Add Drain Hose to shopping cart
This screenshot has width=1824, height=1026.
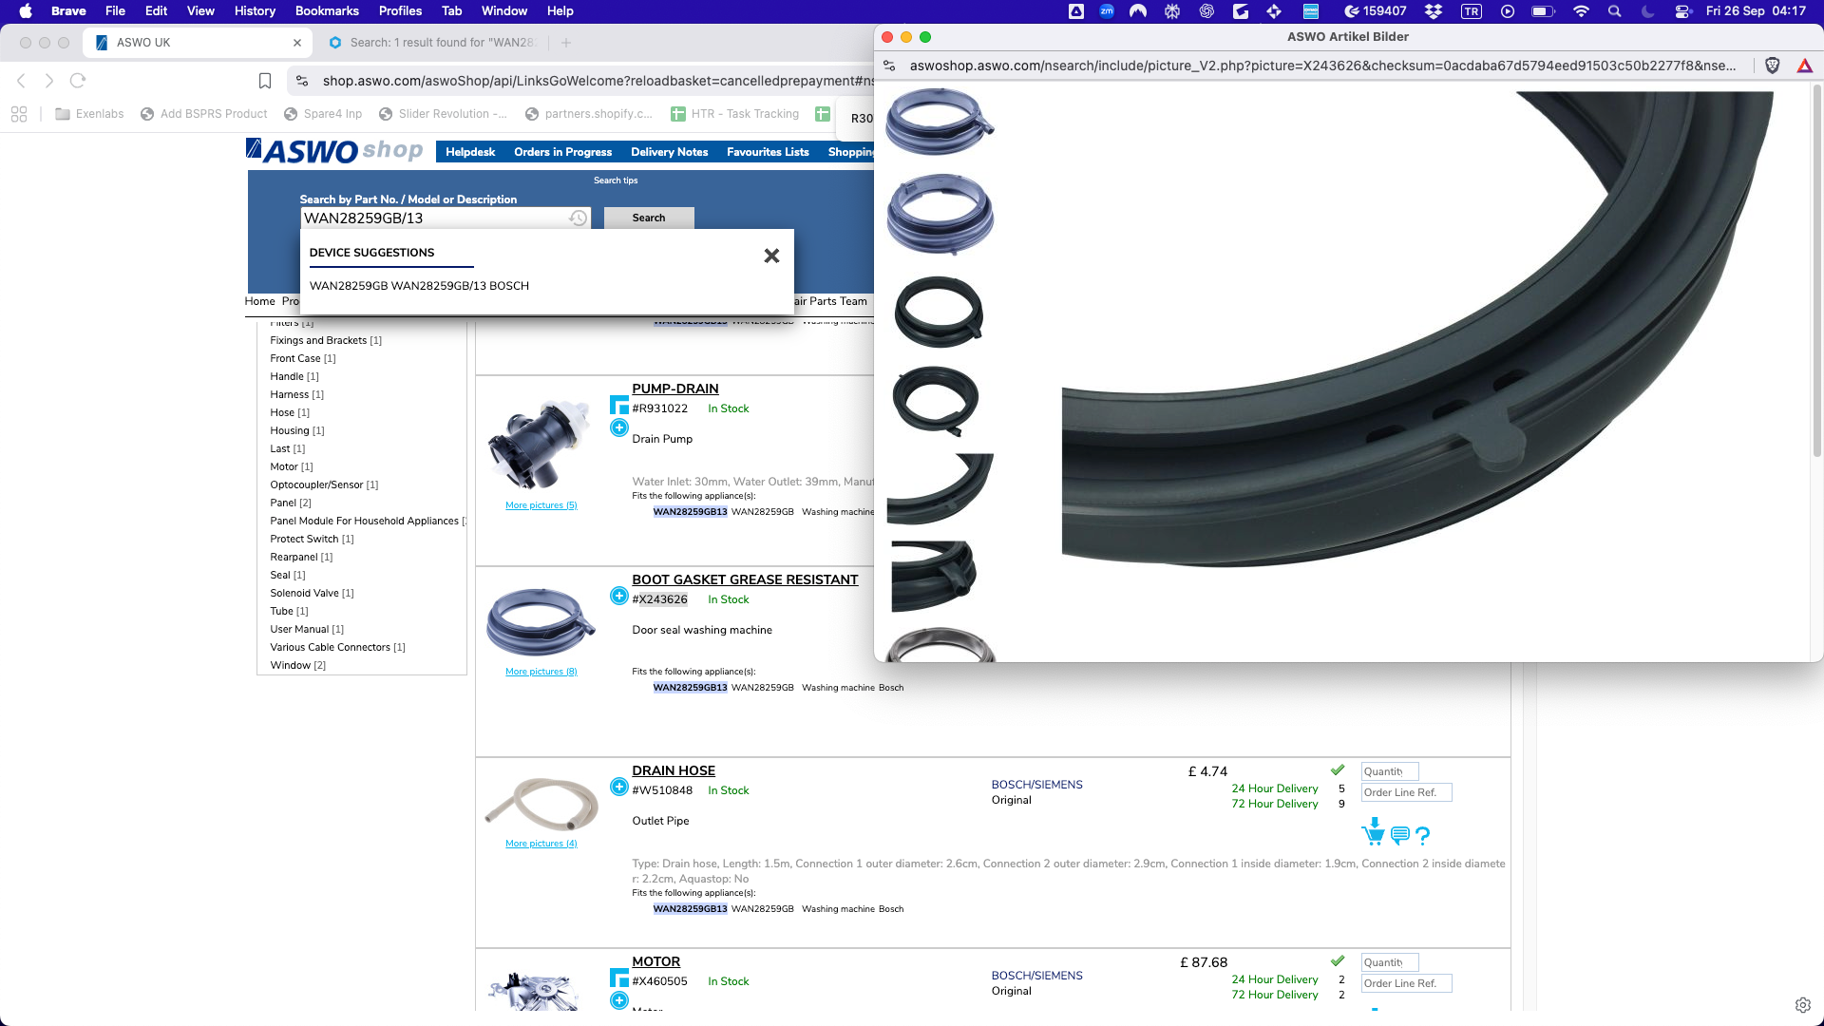(1373, 833)
